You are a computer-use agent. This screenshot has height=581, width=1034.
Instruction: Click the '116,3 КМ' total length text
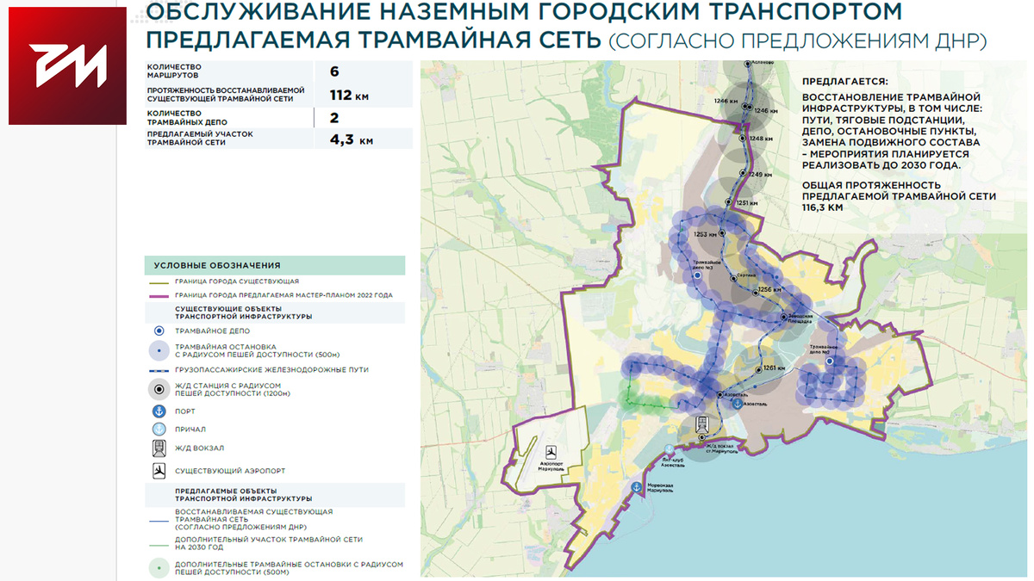coord(822,207)
